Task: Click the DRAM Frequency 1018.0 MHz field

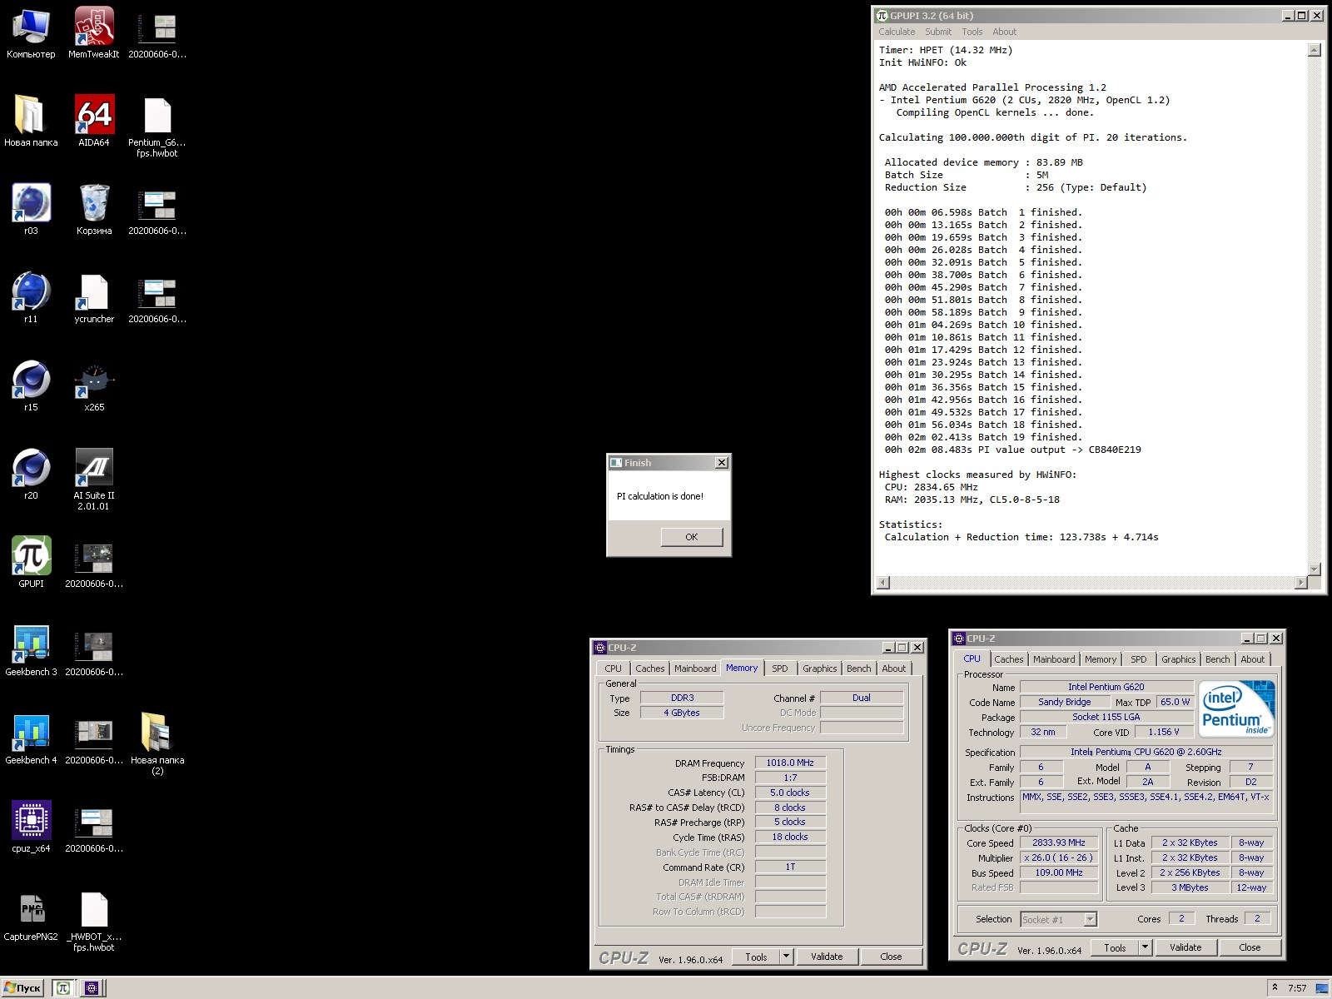Action: (x=790, y=763)
